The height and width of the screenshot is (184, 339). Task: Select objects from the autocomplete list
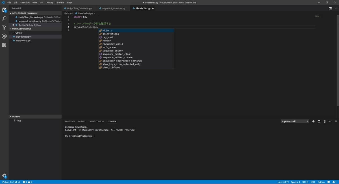click(107, 30)
